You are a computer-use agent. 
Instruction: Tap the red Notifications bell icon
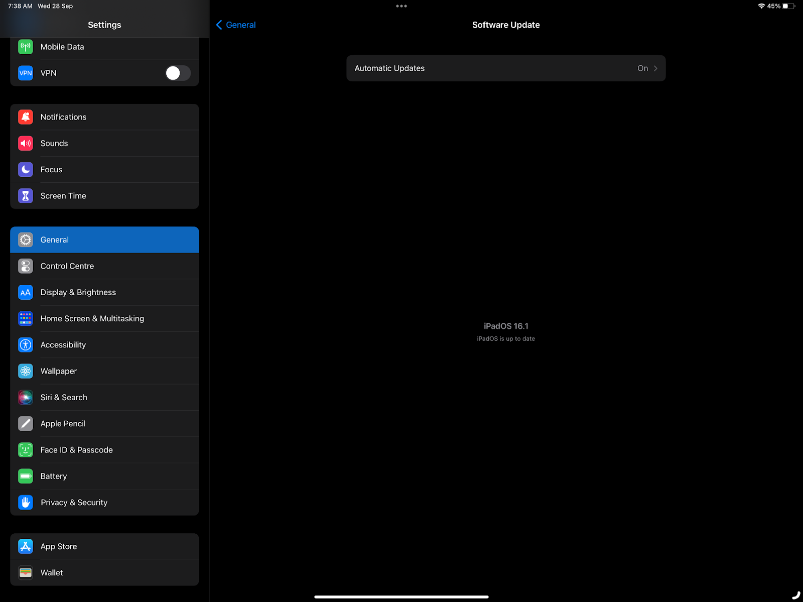click(26, 117)
